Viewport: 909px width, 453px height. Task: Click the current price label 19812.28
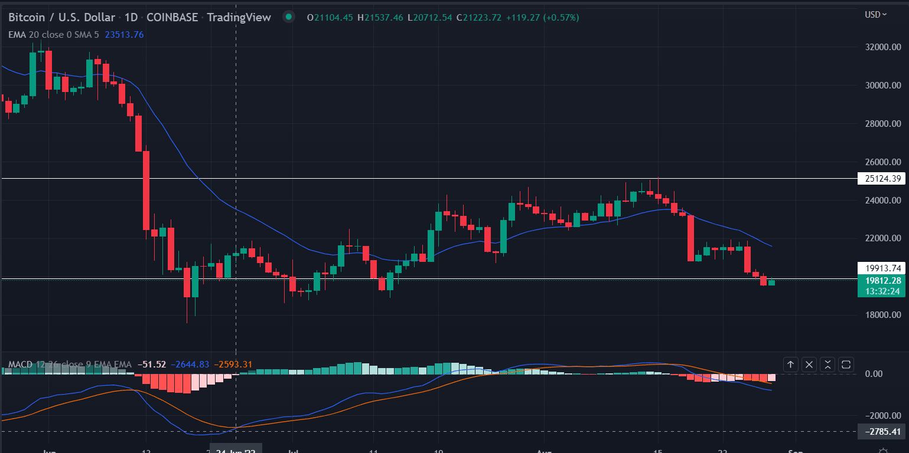(x=881, y=280)
